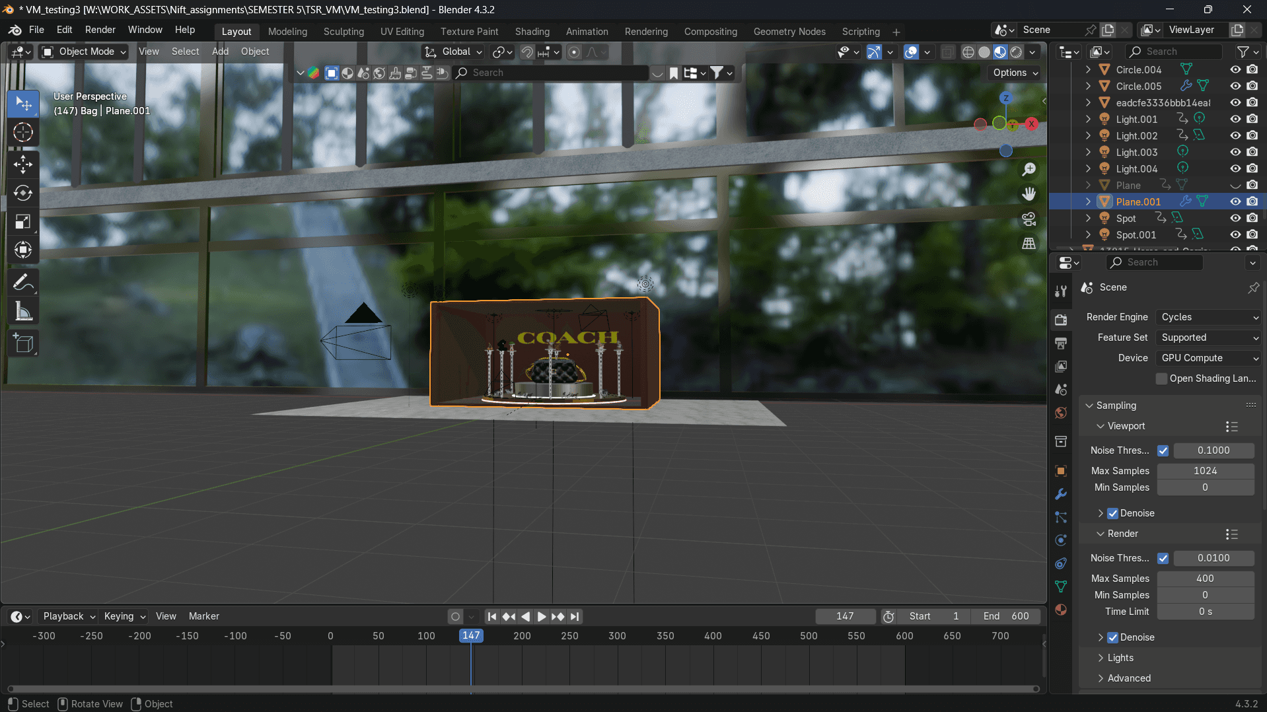Switch to the Scale tool
Viewport: 1267px width, 712px height.
[23, 221]
